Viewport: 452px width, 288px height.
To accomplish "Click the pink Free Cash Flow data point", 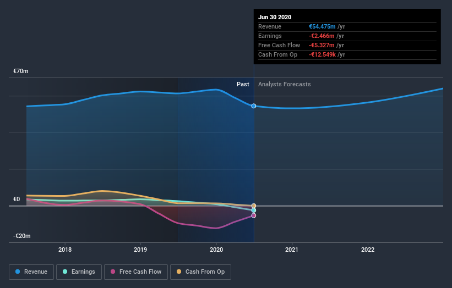I will point(254,215).
